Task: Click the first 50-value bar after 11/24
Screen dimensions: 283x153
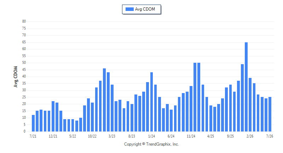Action: (x=195, y=97)
